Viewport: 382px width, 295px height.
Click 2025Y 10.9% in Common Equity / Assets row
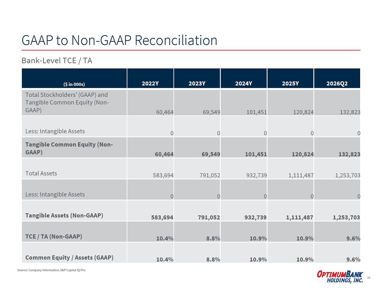click(305, 260)
